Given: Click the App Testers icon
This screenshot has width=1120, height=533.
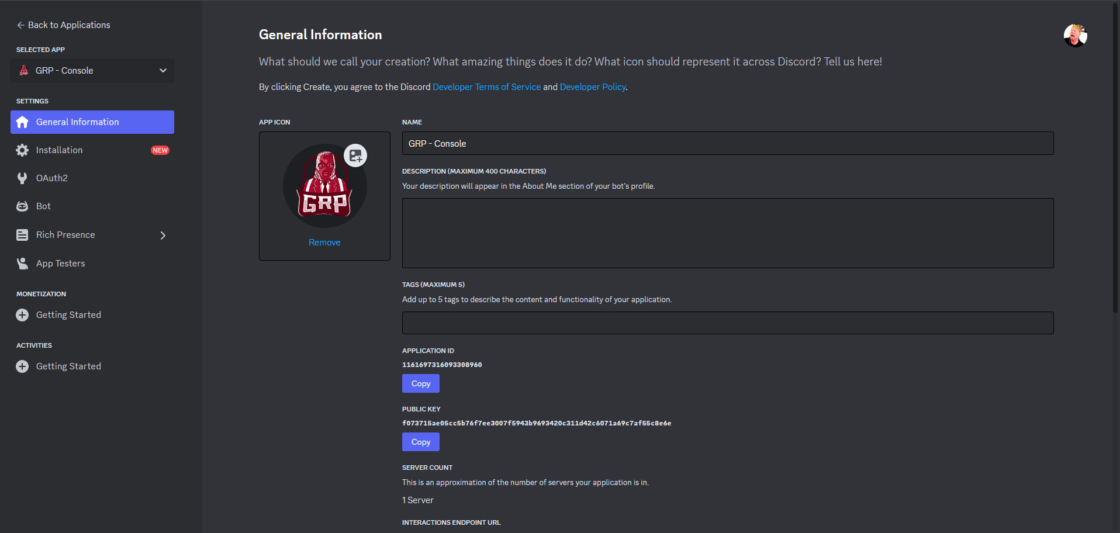Looking at the screenshot, I should pyautogui.click(x=22, y=264).
